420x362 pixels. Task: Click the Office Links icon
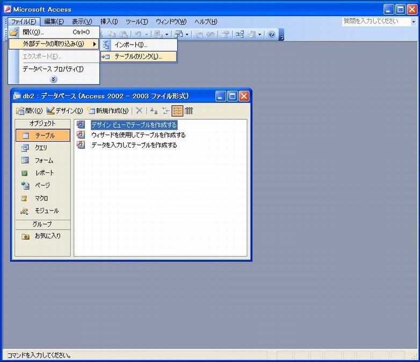point(158,34)
